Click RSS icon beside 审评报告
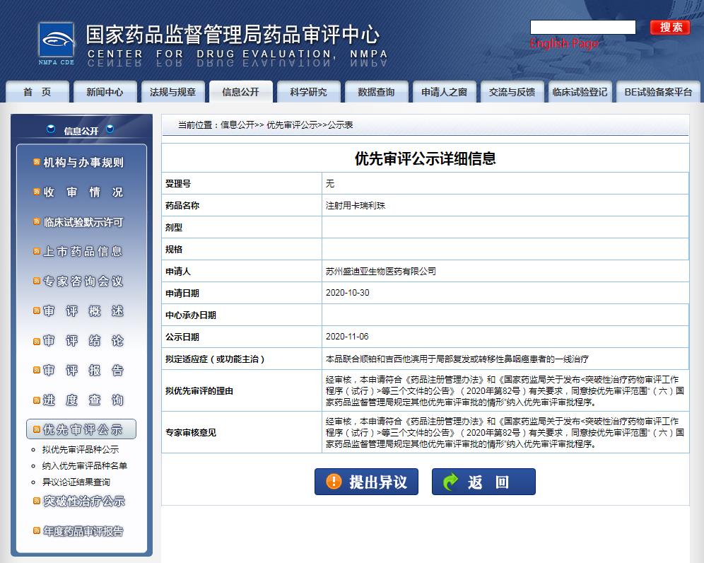 tap(37, 370)
